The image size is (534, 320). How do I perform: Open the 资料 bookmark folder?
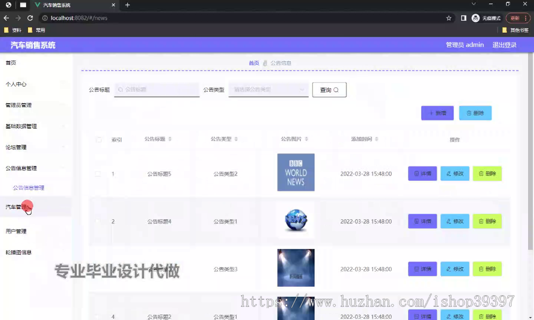point(13,30)
